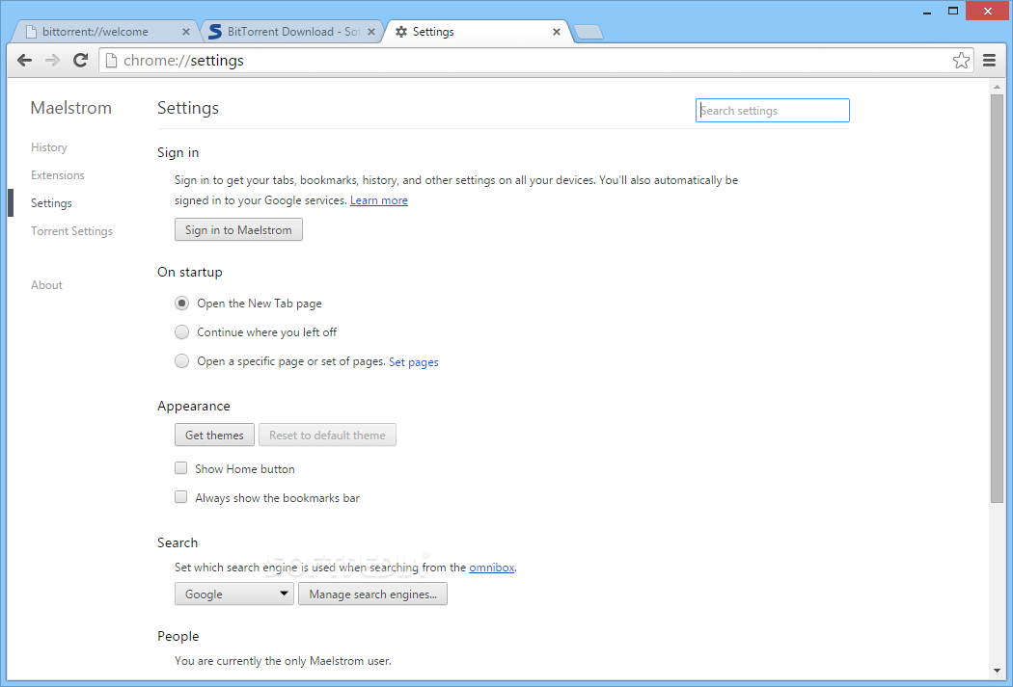Open History in the sidebar

49,147
